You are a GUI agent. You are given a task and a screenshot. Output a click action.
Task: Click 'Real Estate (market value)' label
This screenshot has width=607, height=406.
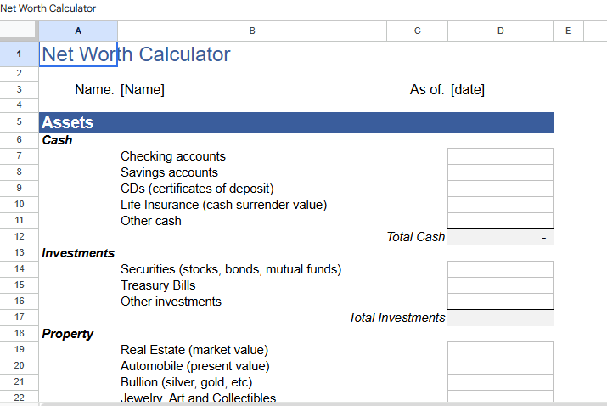click(x=194, y=350)
